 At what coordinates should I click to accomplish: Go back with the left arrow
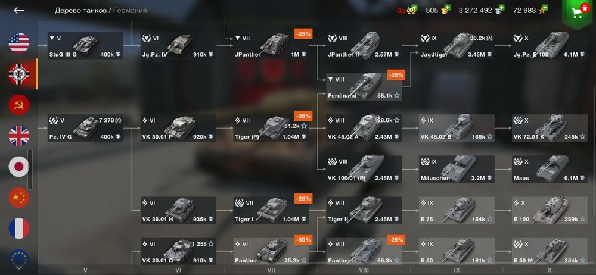pyautogui.click(x=18, y=11)
